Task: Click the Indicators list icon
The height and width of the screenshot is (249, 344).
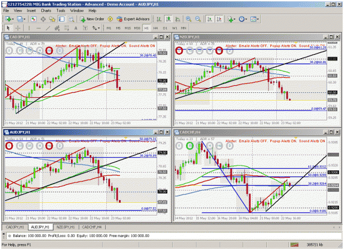Action: tap(230, 19)
